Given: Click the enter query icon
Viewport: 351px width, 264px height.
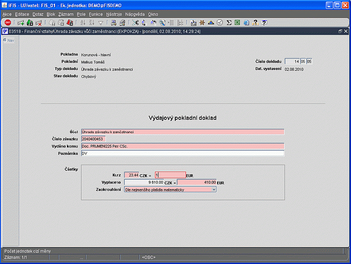Looking at the screenshot, I should point(52,22).
